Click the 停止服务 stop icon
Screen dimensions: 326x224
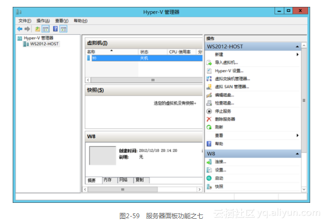click(x=209, y=111)
